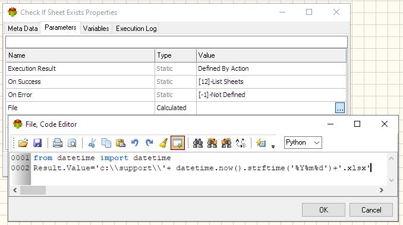Click the editor's scroll up arrow
Viewport: 403px width, 225px height.
point(391,158)
